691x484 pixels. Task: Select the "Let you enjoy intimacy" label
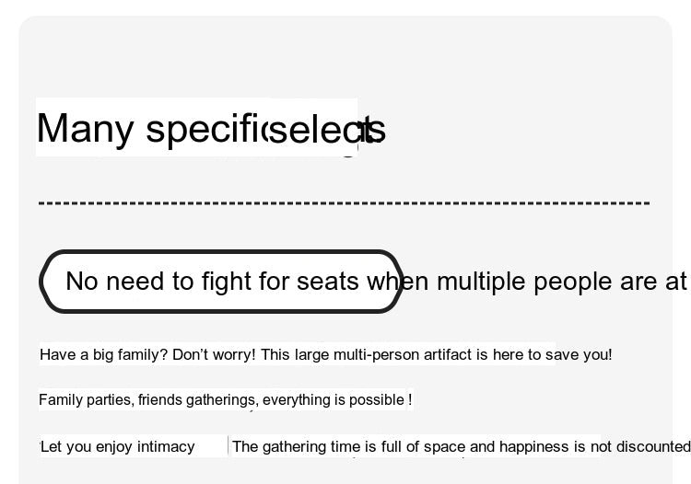pyautogui.click(x=117, y=447)
